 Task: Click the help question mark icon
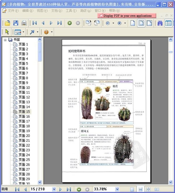pyautogui.click(x=46, y=32)
